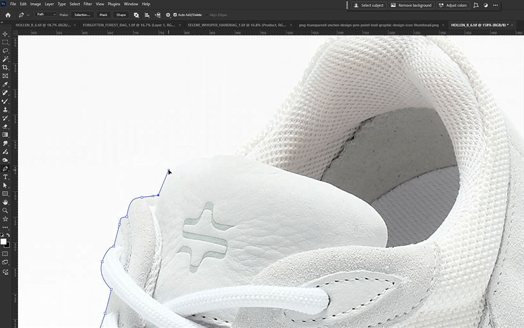Activate the Type tool
This screenshot has width=524, height=328.
5,177
